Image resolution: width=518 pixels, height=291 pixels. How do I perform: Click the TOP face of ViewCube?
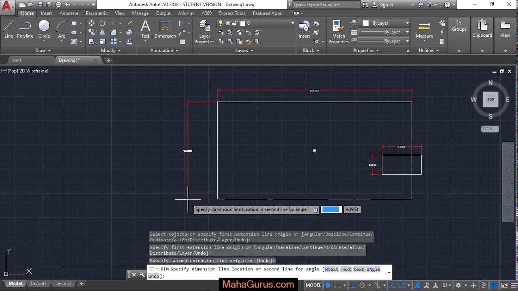click(490, 99)
